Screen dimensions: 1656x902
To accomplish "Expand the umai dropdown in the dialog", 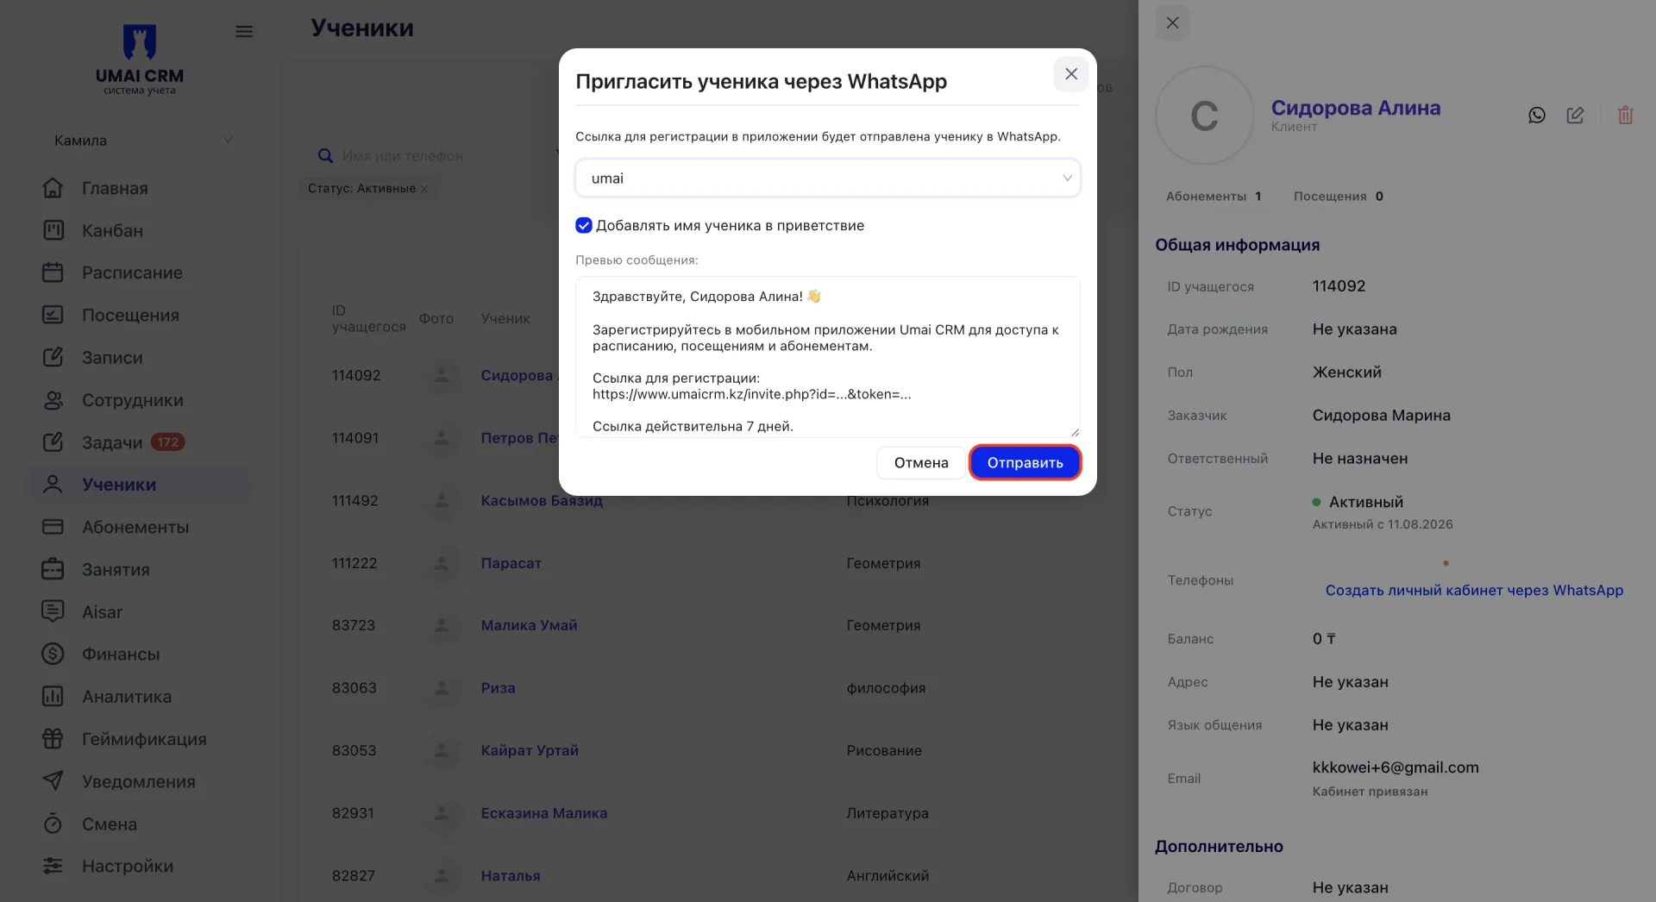I will (x=827, y=179).
